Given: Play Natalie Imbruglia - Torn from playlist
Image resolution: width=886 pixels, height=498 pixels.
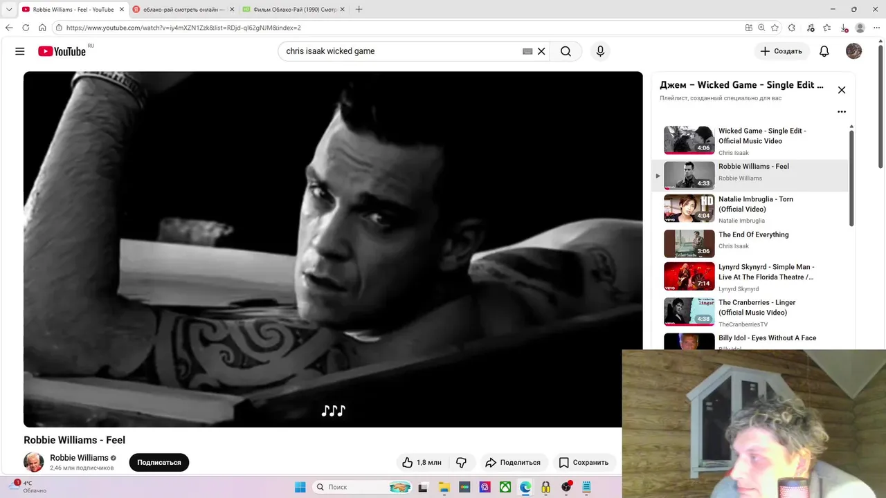Looking at the screenshot, I should 750,209.
